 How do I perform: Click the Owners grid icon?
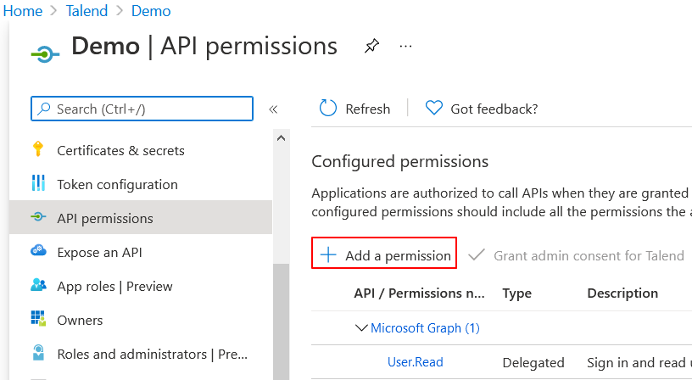[x=38, y=320]
